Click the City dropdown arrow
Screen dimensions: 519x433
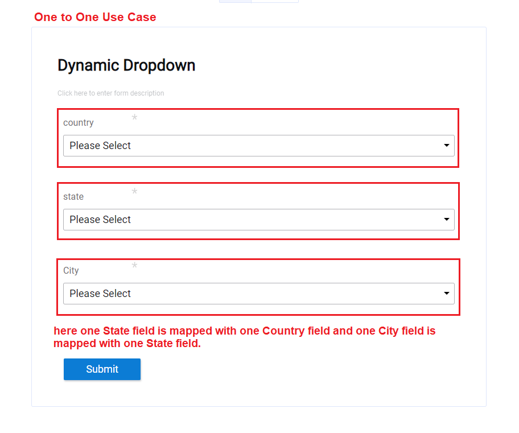(x=447, y=294)
